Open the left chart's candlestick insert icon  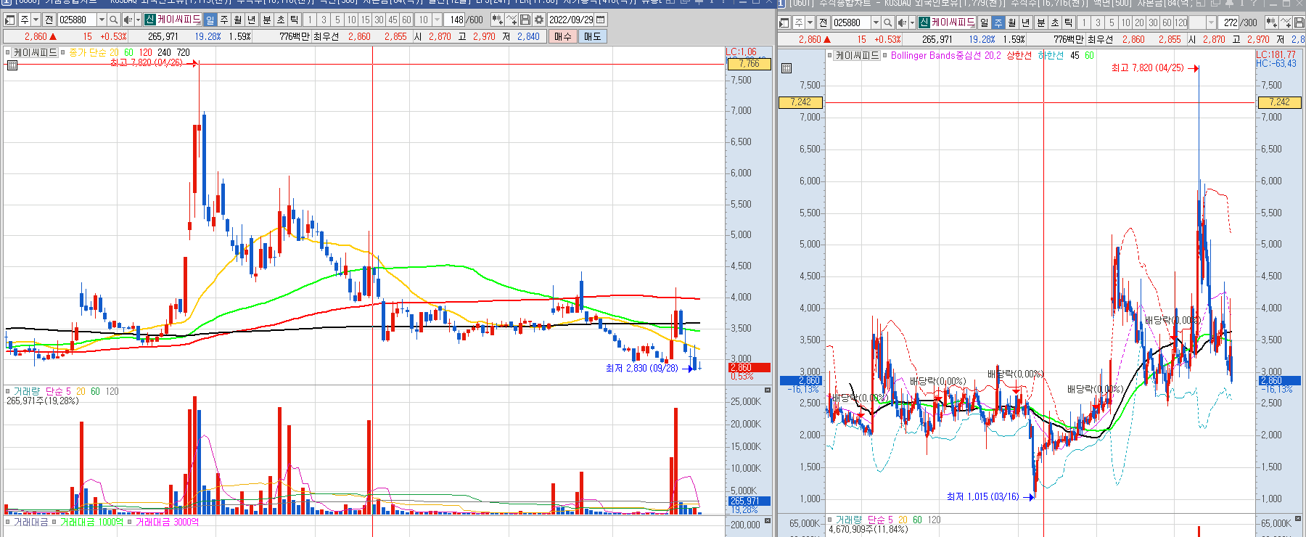point(498,20)
